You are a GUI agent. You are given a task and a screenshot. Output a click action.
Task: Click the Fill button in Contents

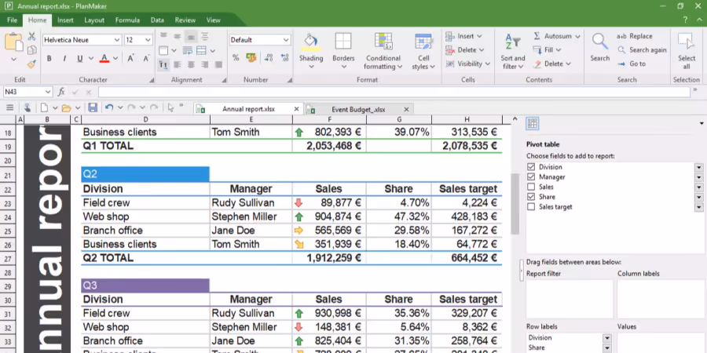(x=547, y=50)
